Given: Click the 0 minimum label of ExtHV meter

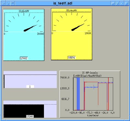Looking at the screenshot, I should coord(4,34).
